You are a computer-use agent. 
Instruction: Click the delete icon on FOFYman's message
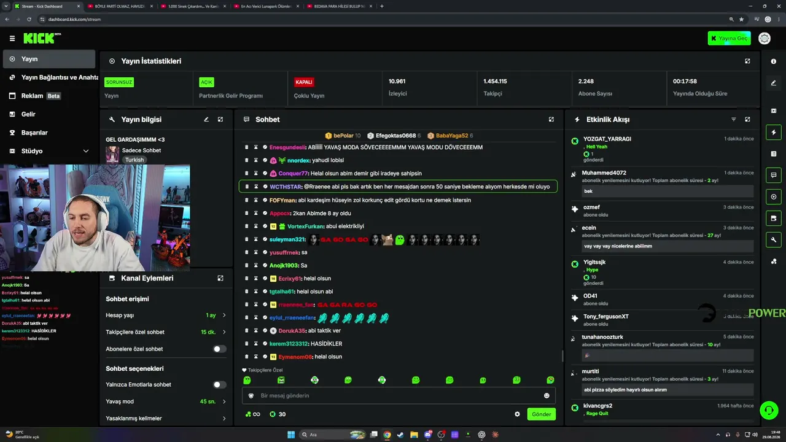pos(247,200)
